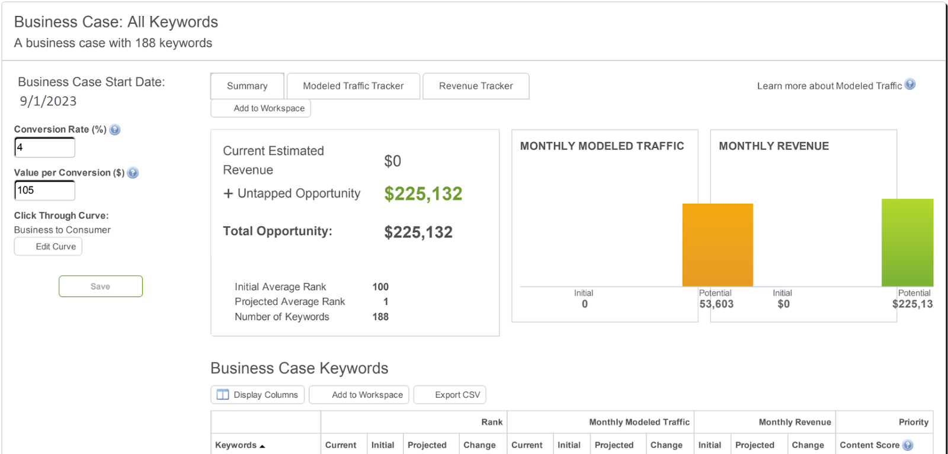Viewport: 948px width, 454px height.
Task: Focus the Conversion Rate input field
Action: tap(45, 147)
